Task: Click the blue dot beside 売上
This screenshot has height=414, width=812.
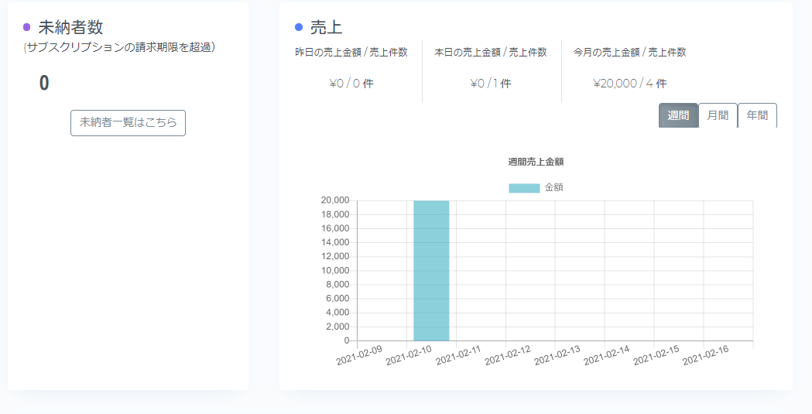Action: [299, 27]
